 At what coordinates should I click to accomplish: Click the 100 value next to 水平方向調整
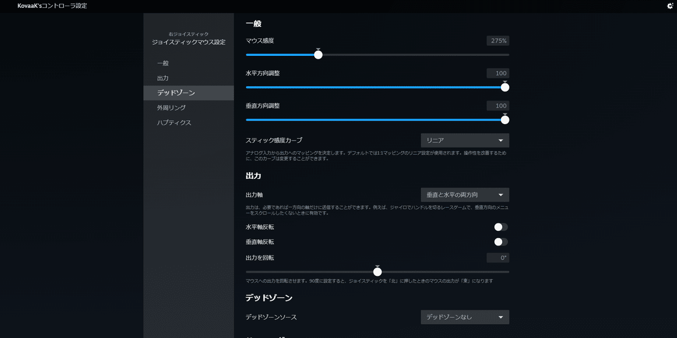tap(499, 73)
